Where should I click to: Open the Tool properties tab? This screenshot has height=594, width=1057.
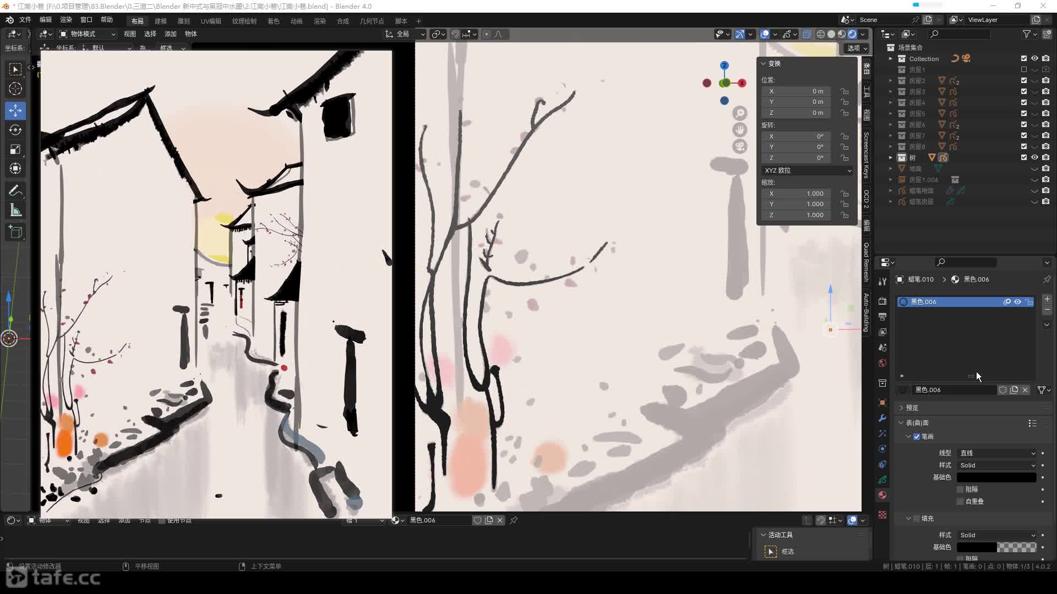882,281
